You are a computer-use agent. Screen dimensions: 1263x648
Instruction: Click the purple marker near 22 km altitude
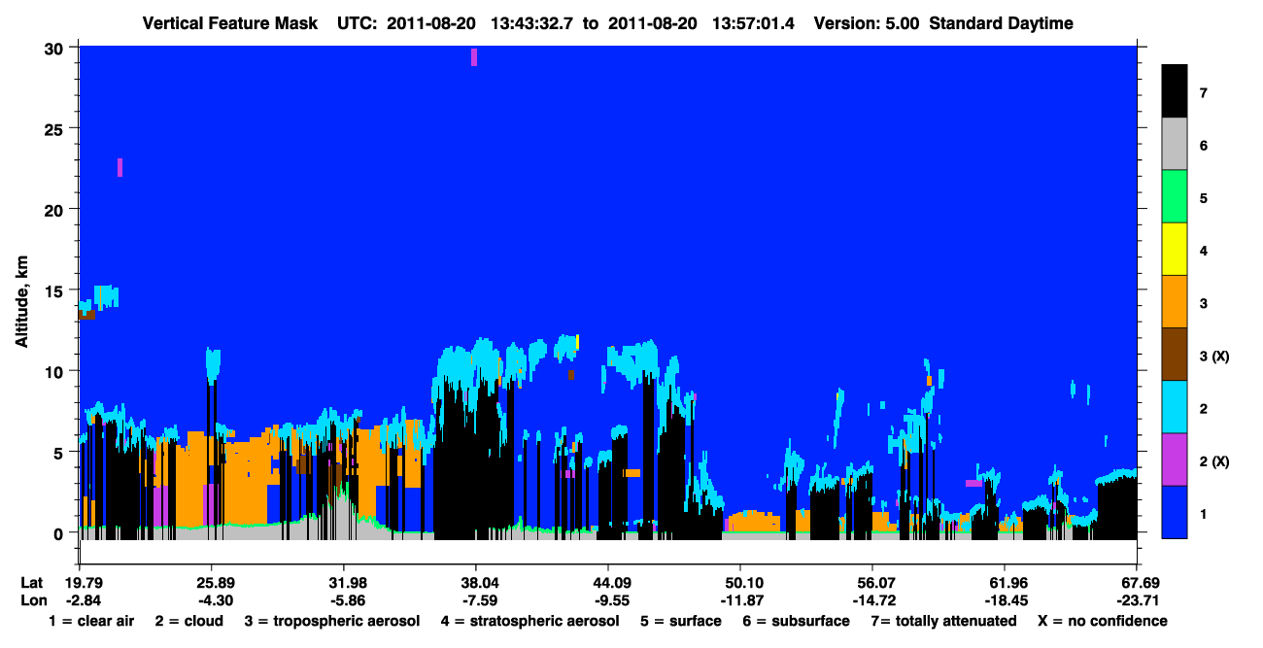[x=119, y=167]
